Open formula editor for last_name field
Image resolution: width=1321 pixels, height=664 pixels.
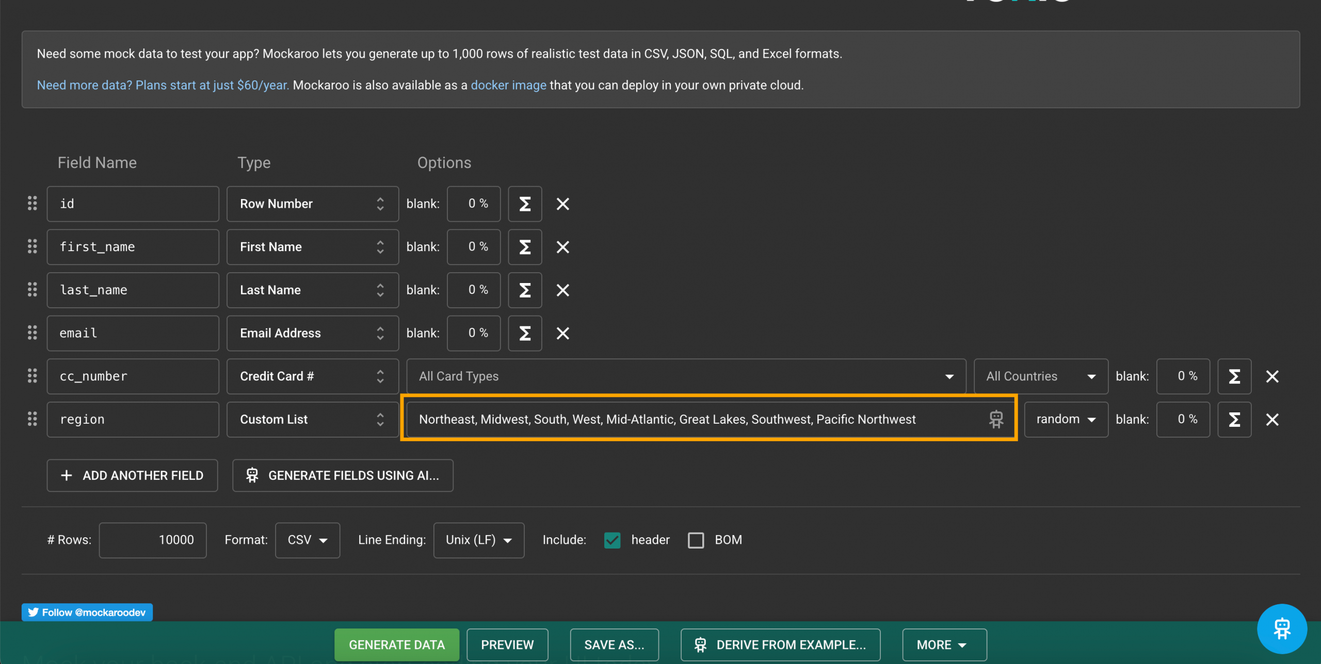coord(525,290)
